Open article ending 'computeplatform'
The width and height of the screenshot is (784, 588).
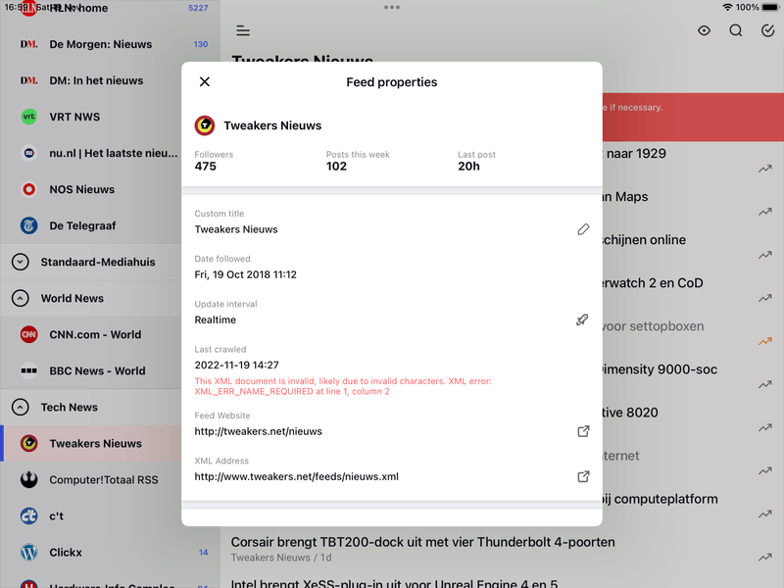(660, 499)
